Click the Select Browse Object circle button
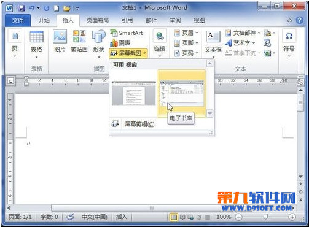 click(x=300, y=192)
